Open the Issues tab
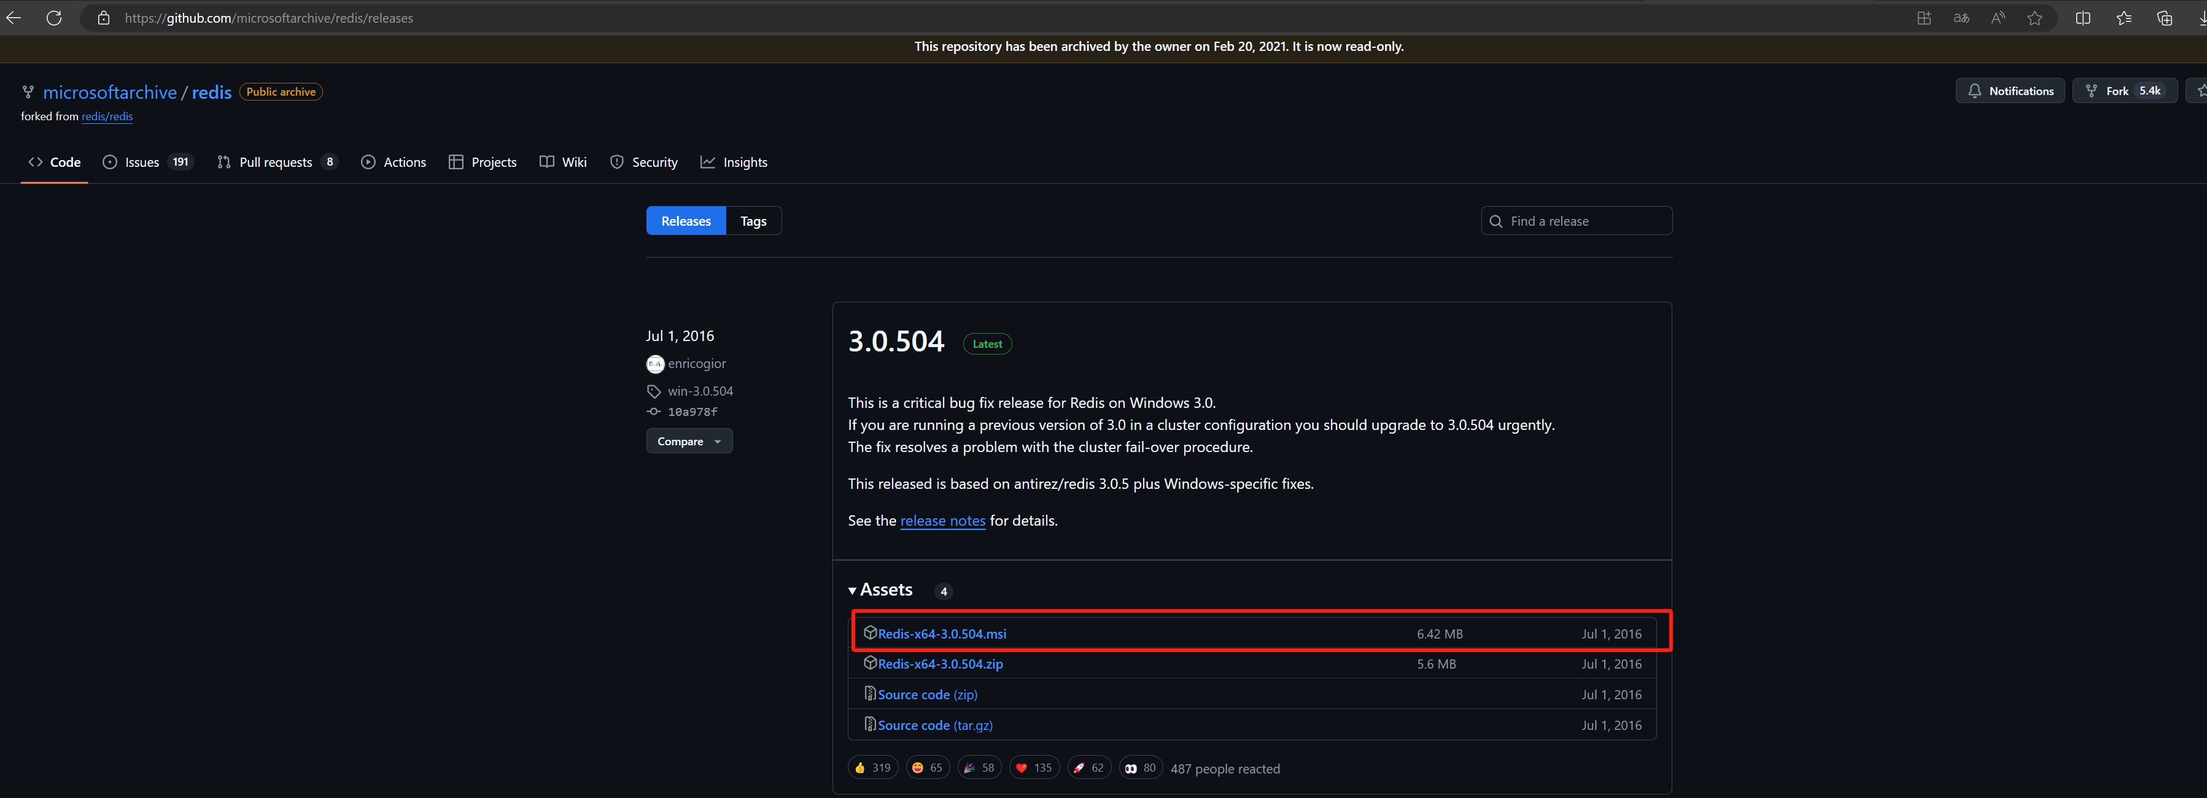This screenshot has width=2207, height=798. pos(147,163)
